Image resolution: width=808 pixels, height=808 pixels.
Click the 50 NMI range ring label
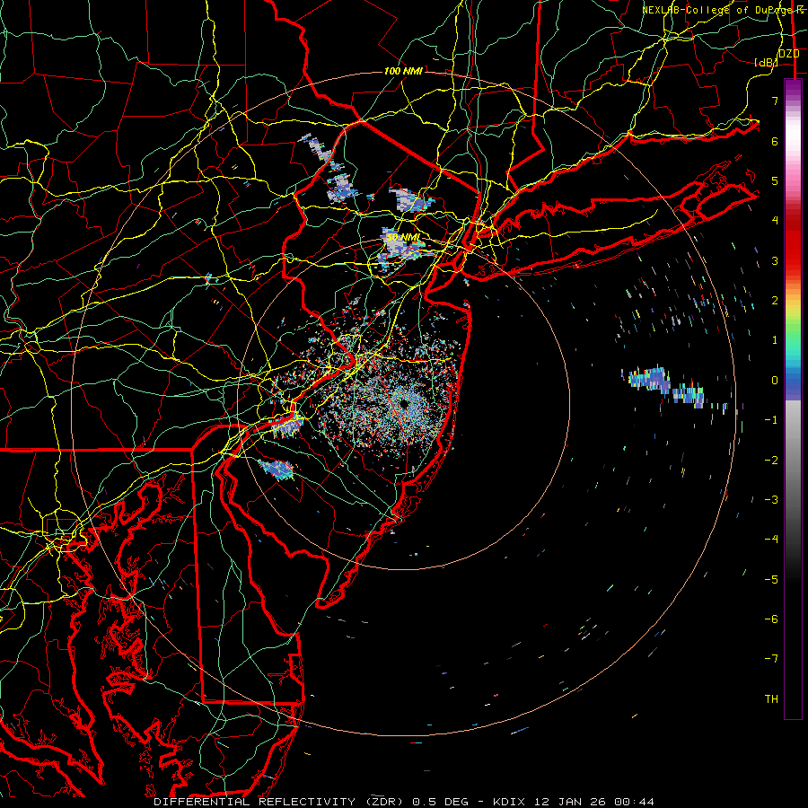[403, 237]
